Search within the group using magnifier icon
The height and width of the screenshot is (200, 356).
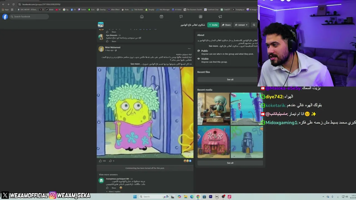[254, 25]
